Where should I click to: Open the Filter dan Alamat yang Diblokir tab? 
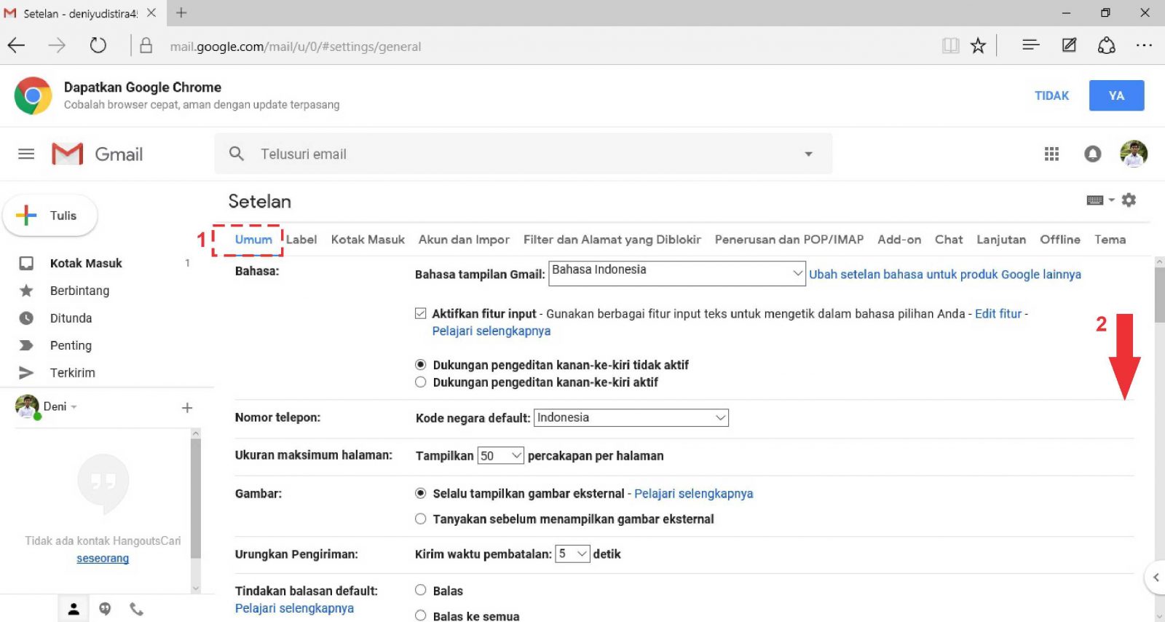(x=612, y=240)
